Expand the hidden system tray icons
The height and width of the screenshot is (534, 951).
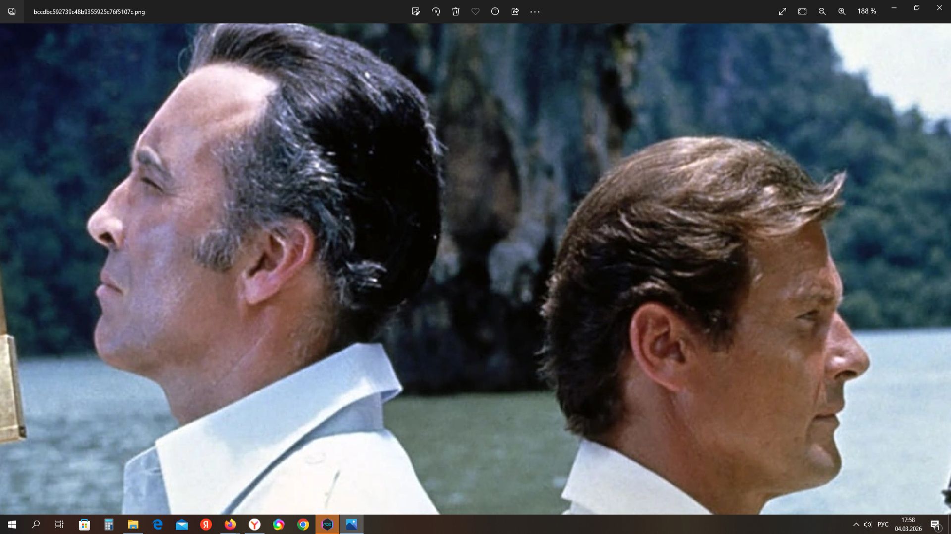coord(856,525)
